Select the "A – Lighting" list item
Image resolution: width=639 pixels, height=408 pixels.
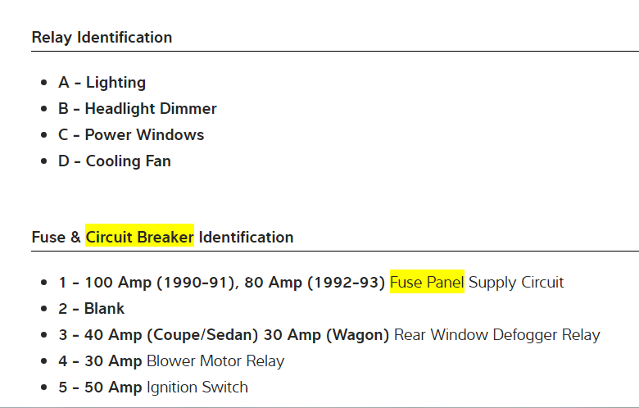[x=102, y=83]
